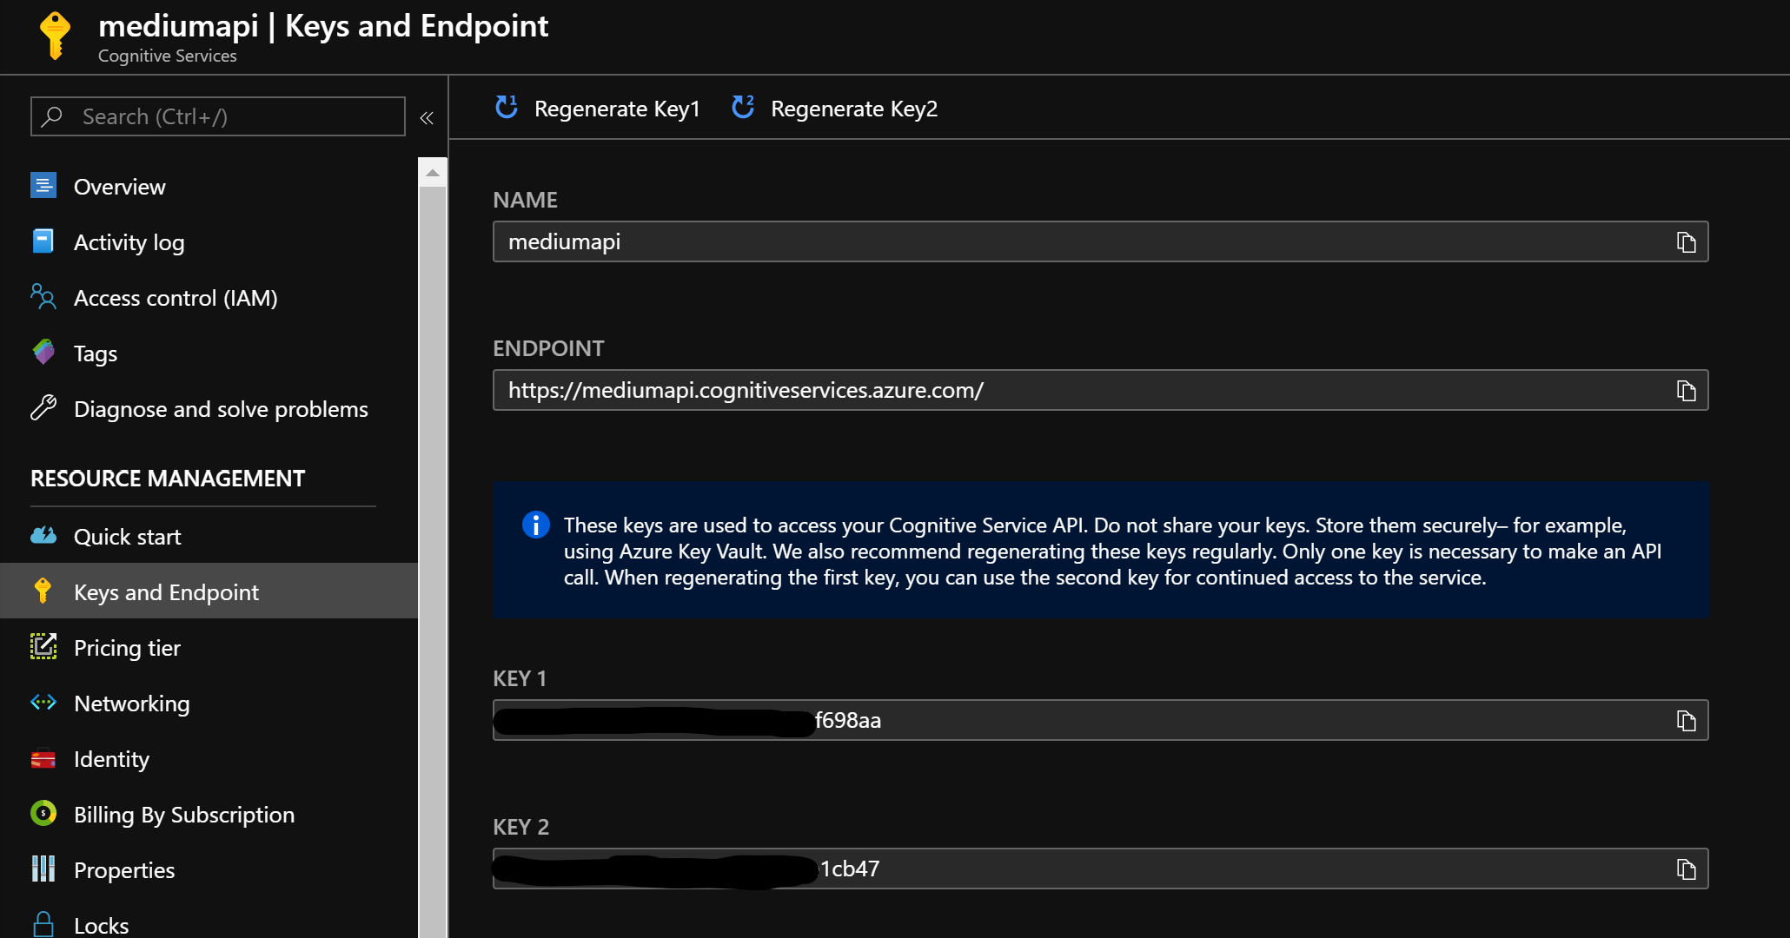Focus the Search (Ctrl+/) field
The image size is (1790, 938).
218,116
